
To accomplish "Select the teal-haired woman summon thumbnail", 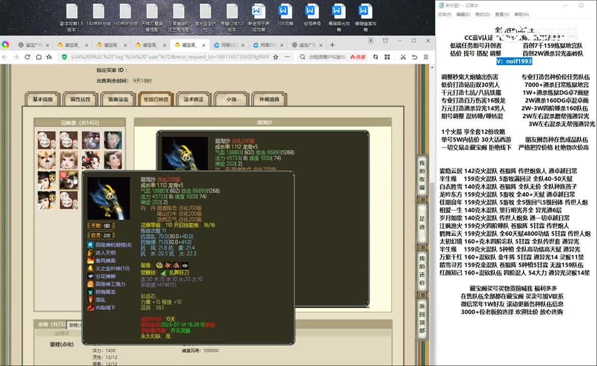I will click(113, 140).
